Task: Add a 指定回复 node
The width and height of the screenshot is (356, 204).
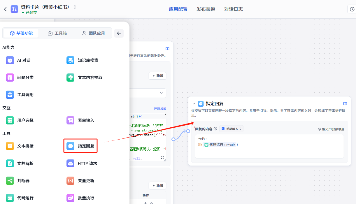Action: tap(80, 146)
